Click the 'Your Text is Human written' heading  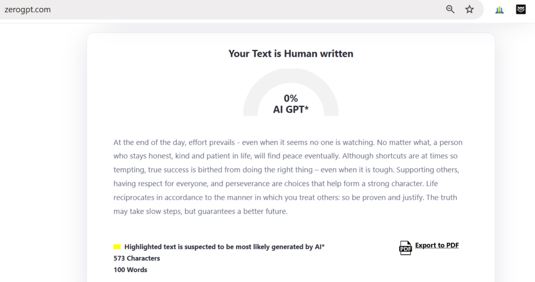(x=290, y=54)
